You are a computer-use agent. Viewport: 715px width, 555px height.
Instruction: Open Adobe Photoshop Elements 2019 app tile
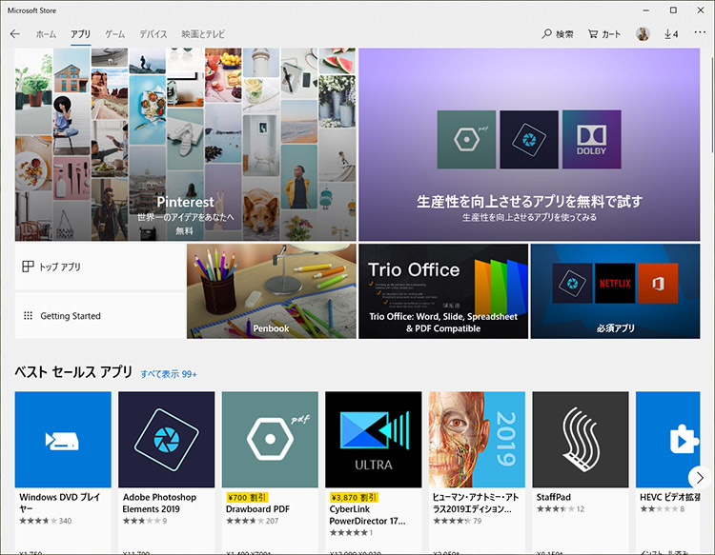coord(166,439)
